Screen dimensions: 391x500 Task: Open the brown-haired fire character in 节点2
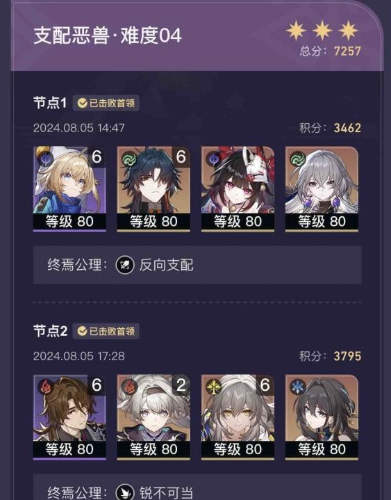pyautogui.click(x=69, y=417)
